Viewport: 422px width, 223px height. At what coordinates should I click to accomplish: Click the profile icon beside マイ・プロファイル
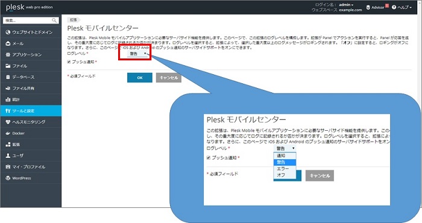[x=8, y=167]
